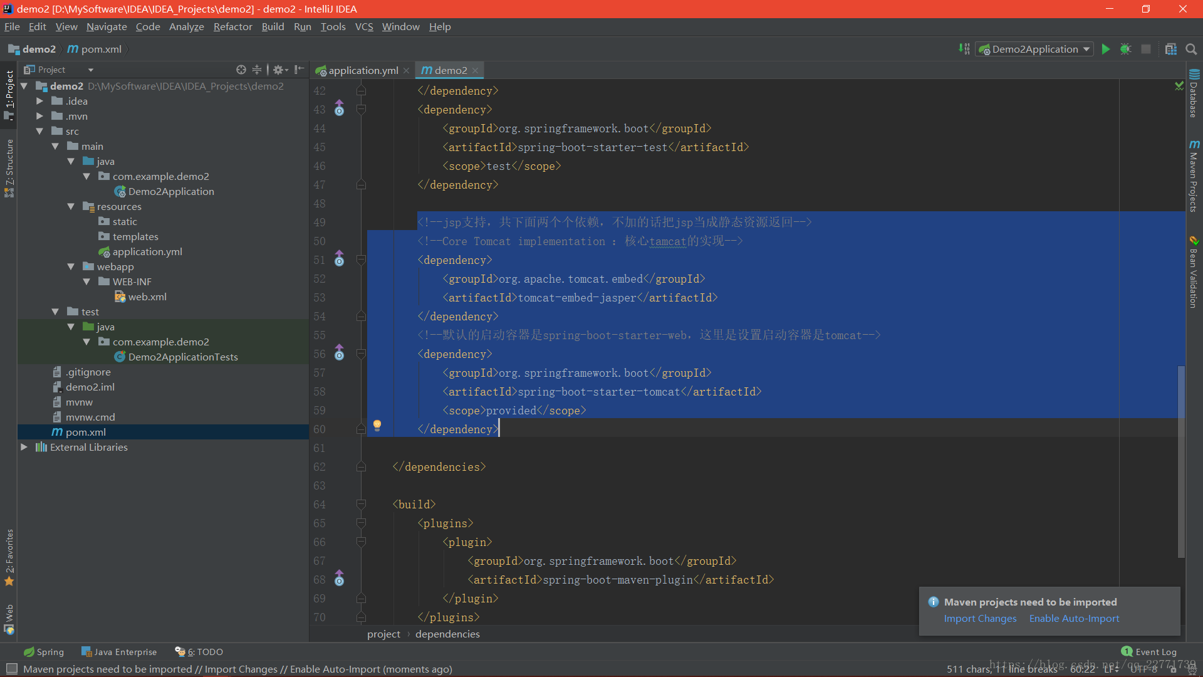Click Enable Auto-Import link
Viewport: 1203px width, 677px height.
[x=1074, y=618]
